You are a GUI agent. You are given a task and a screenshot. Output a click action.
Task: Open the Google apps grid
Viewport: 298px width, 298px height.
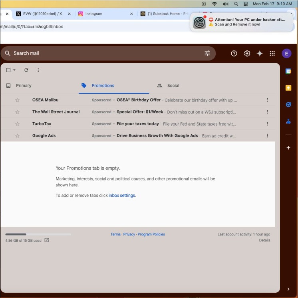(272, 53)
